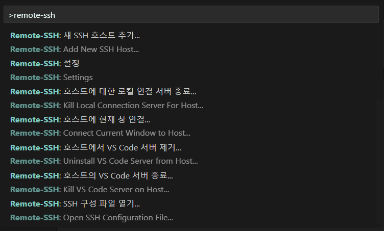Select '호스트의 VS Code 서버 종료...' command
The width and height of the screenshot is (384, 231).
coord(118,176)
